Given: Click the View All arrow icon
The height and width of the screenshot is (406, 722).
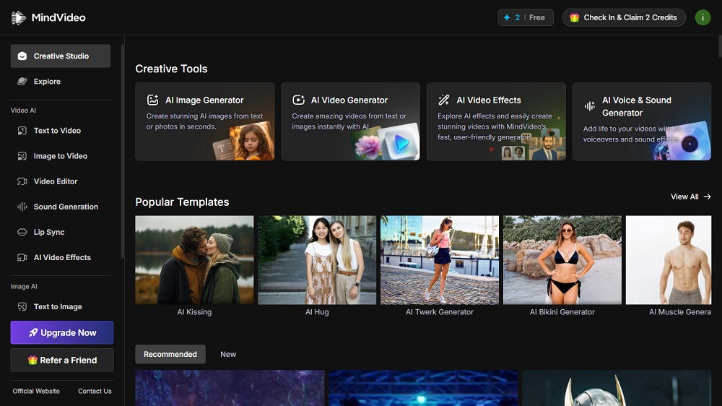Looking at the screenshot, I should (x=708, y=196).
